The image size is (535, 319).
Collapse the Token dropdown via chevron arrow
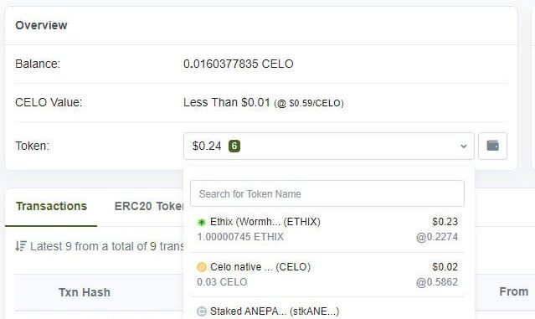463,147
